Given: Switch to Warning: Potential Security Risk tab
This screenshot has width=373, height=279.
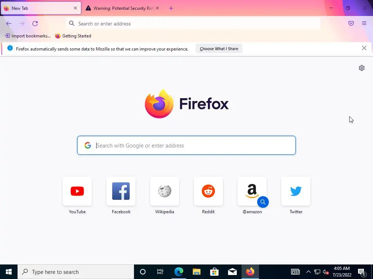Looking at the screenshot, I should coord(122,8).
